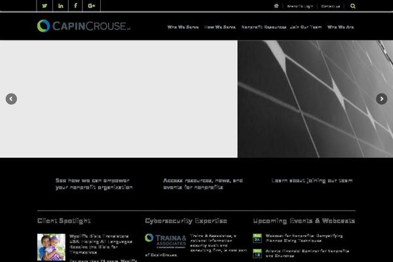Open the Webcast for Nonprofits event link

[304, 238]
